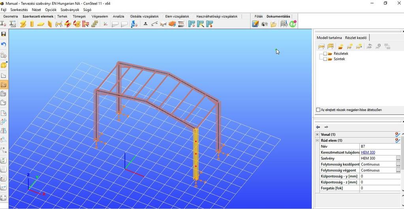Click the line support icon

[154, 24]
